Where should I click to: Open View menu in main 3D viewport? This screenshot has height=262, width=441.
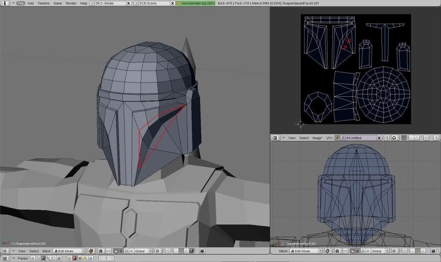pos(22,251)
